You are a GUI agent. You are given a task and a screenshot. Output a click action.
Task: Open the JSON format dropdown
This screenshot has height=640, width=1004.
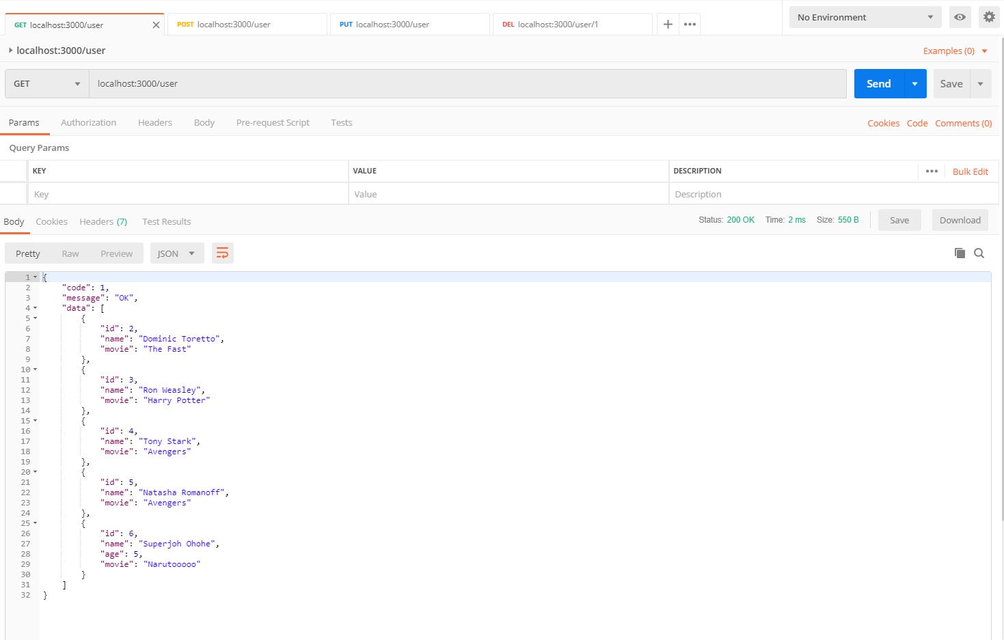(x=176, y=253)
